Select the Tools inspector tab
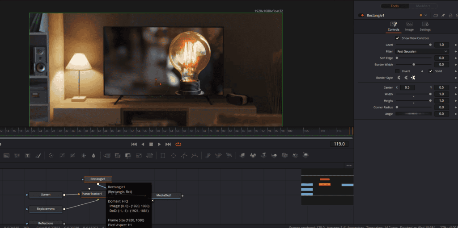 394,6
